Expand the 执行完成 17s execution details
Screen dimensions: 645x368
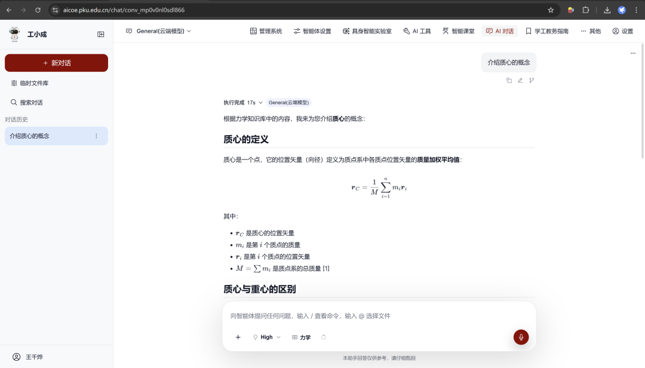[x=242, y=103]
